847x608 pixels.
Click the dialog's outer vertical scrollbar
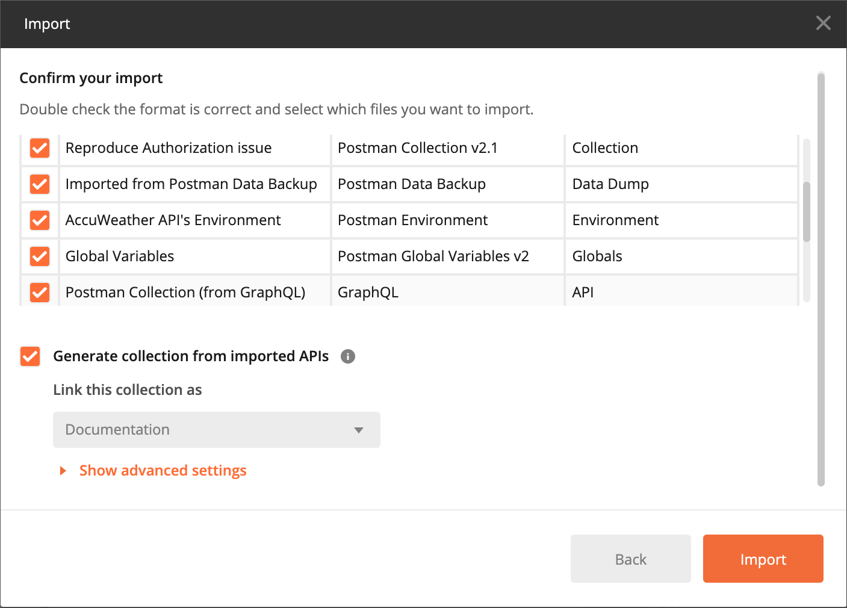(821, 279)
